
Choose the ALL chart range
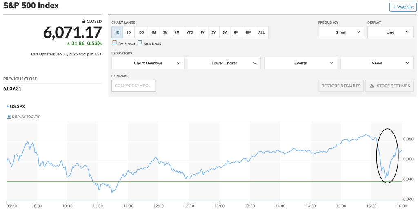tap(261, 32)
